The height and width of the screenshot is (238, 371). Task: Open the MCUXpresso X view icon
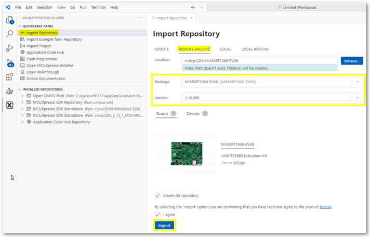pyautogui.click(x=9, y=105)
